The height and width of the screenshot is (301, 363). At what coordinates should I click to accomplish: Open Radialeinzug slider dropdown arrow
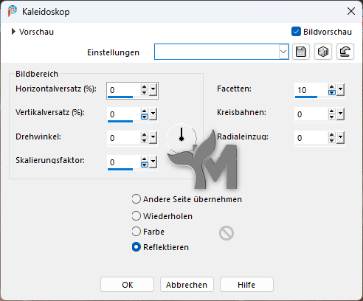point(340,138)
